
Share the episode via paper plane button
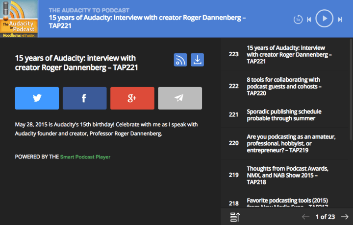pos(179,98)
